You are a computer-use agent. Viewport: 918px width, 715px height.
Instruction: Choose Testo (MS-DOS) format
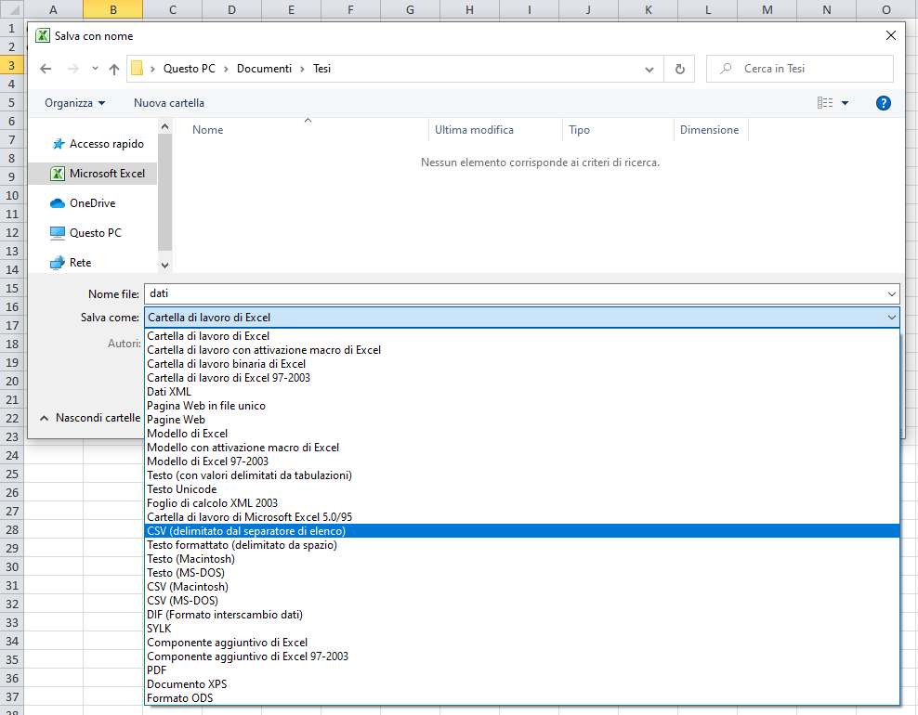coord(521,573)
